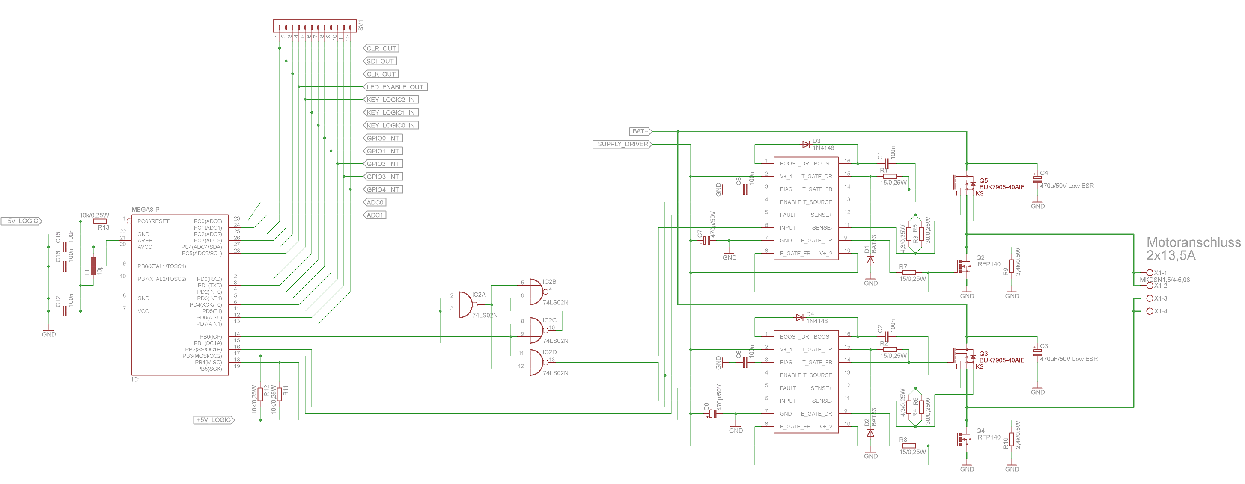Click capacitor C15 symbol
The width and height of the screenshot is (1245, 484).
point(64,247)
